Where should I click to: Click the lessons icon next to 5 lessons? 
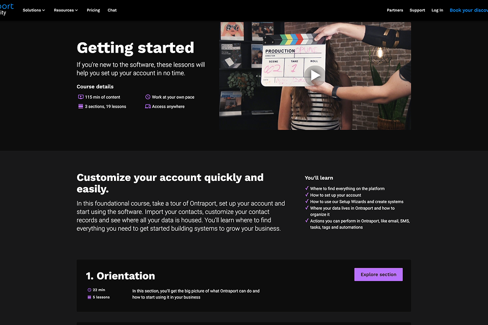click(x=89, y=297)
